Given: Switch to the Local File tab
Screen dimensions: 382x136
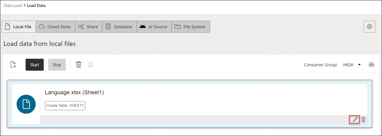Looking at the screenshot, I should coord(19,27).
